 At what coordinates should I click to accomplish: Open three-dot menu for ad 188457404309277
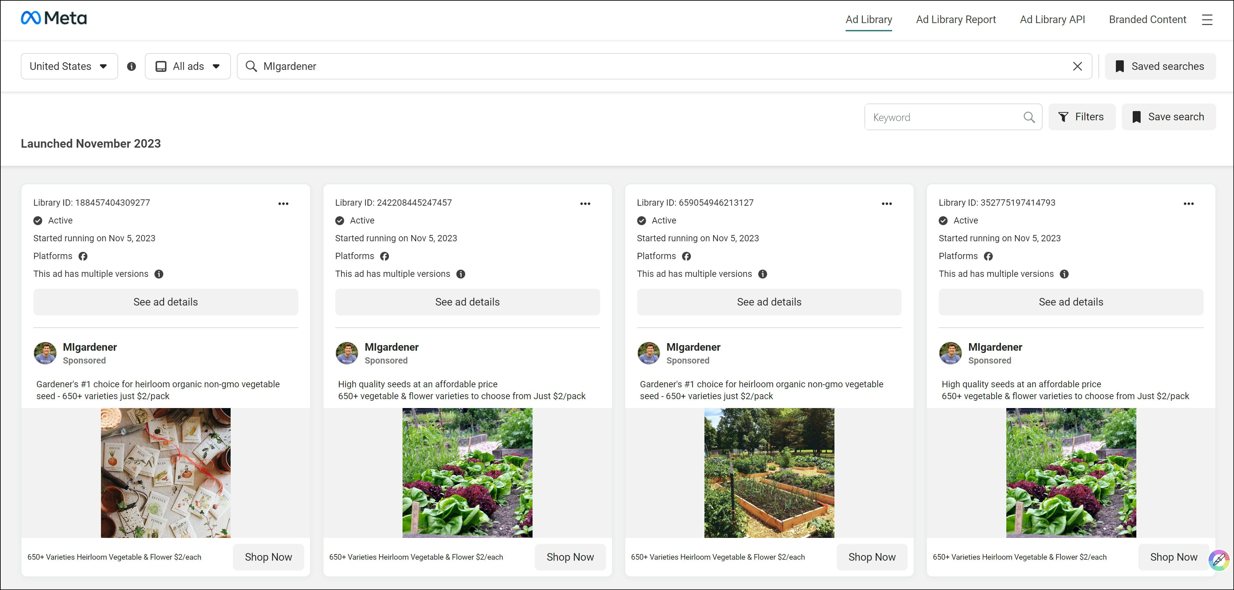coord(284,204)
